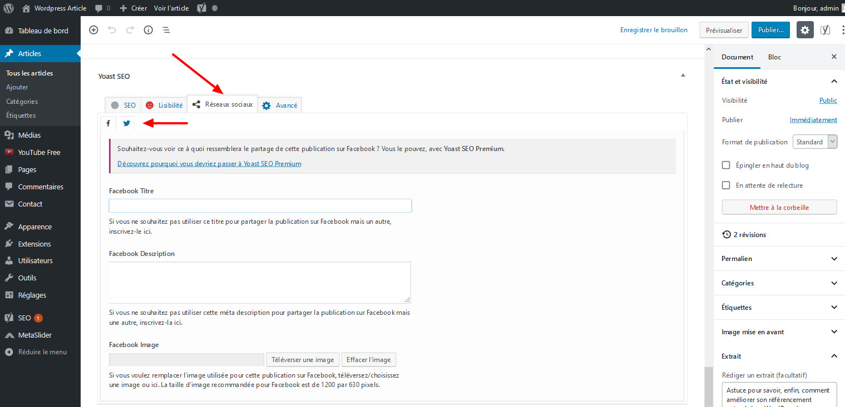
Task: Open comments bubble in admin bar
Action: 102,8
